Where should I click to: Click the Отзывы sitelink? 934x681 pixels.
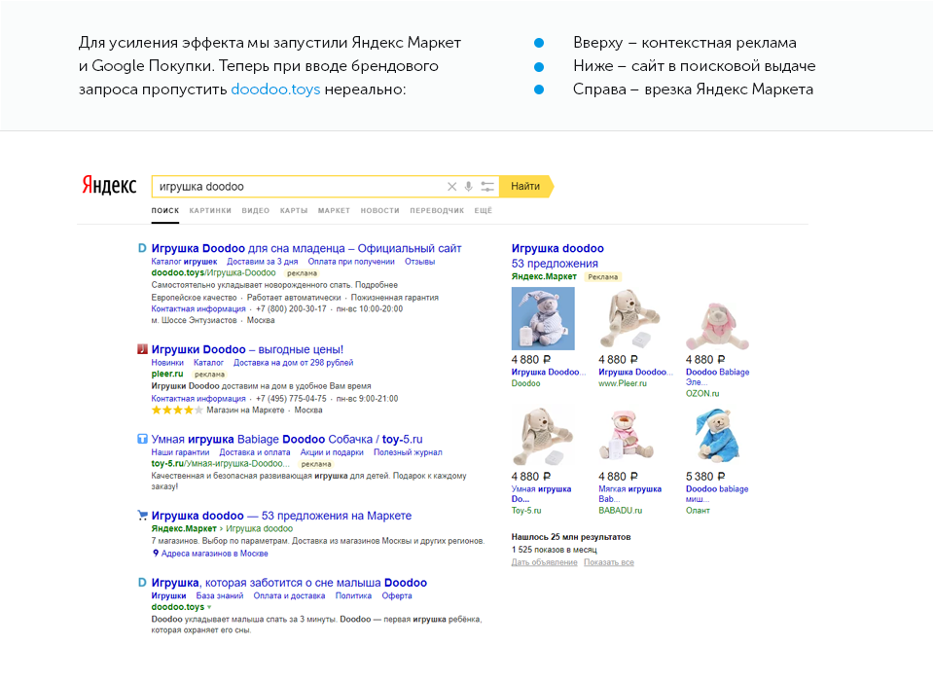point(420,262)
